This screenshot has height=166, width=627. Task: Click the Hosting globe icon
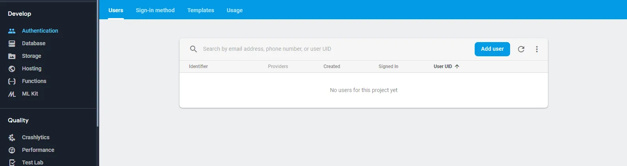pos(12,68)
